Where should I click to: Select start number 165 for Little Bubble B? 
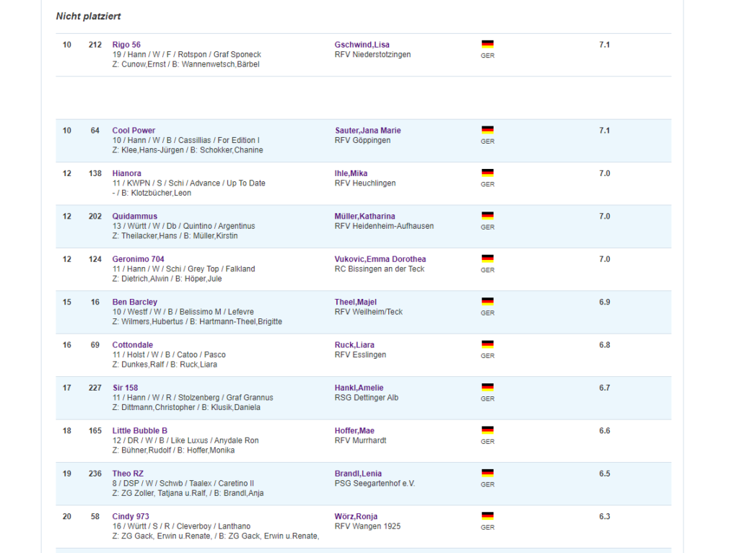pos(95,431)
